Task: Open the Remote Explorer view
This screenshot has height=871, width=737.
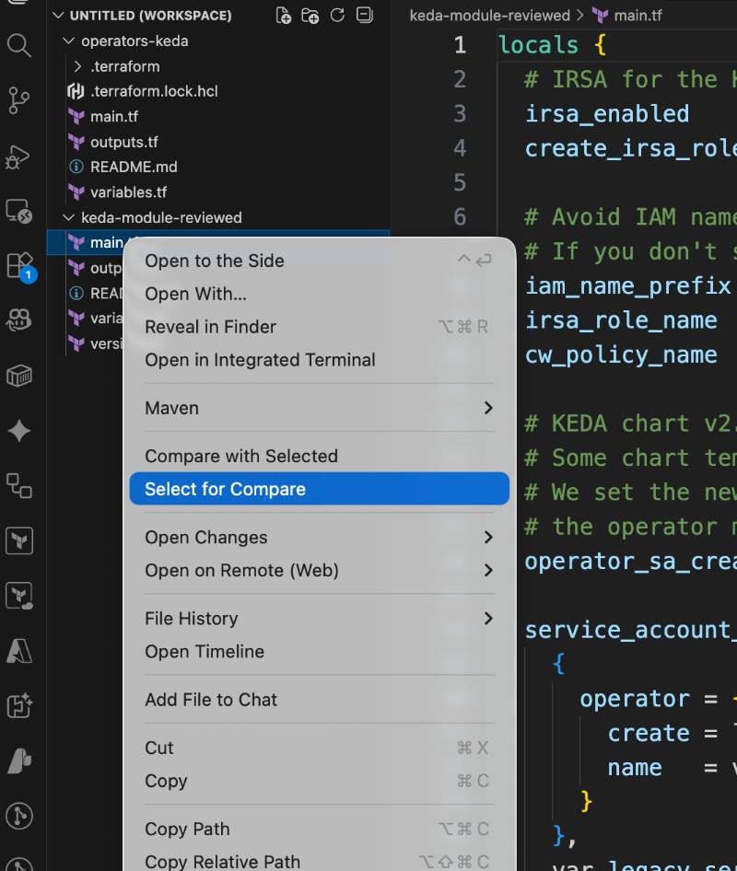Action: [x=18, y=211]
